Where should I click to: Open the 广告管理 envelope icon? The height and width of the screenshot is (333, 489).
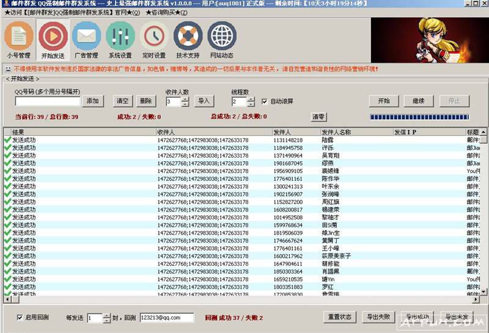(86, 38)
